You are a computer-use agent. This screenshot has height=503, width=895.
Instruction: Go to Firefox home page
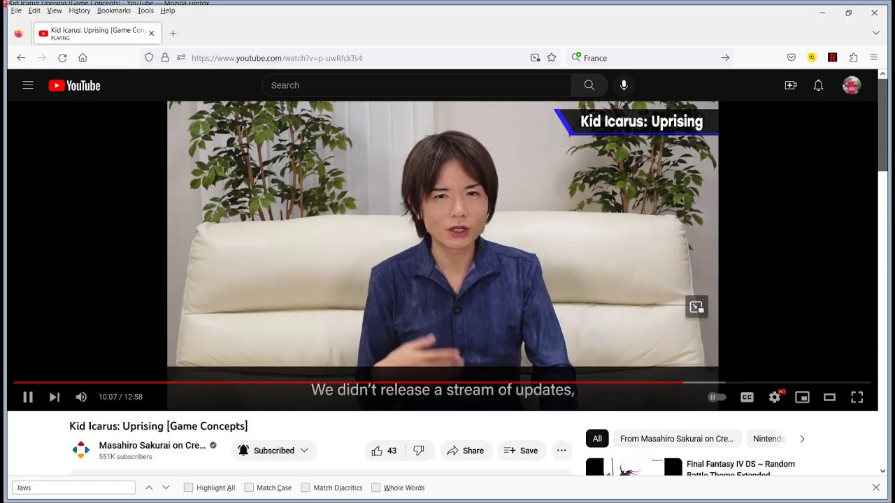tap(83, 58)
